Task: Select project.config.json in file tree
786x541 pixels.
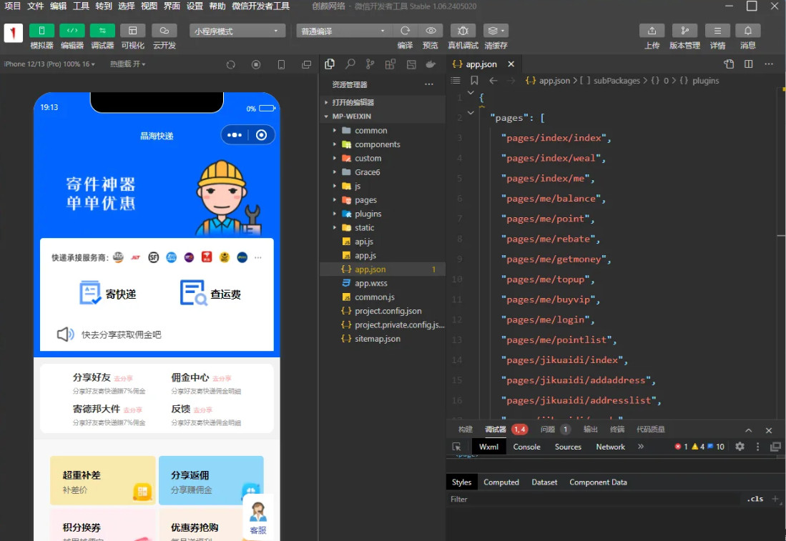Action: point(388,311)
